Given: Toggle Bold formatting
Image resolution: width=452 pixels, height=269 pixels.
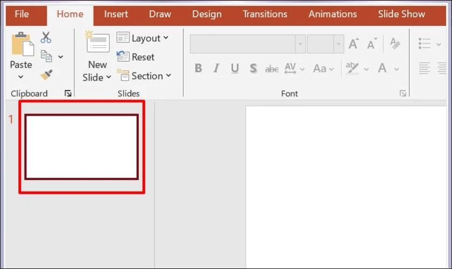Looking at the screenshot, I should pyautogui.click(x=199, y=68).
